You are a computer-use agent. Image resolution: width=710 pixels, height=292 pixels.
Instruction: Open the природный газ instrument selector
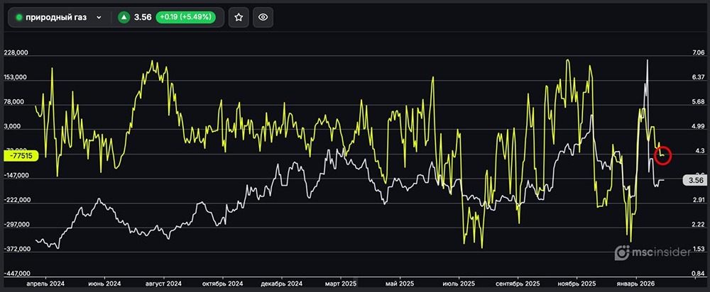tap(57, 18)
